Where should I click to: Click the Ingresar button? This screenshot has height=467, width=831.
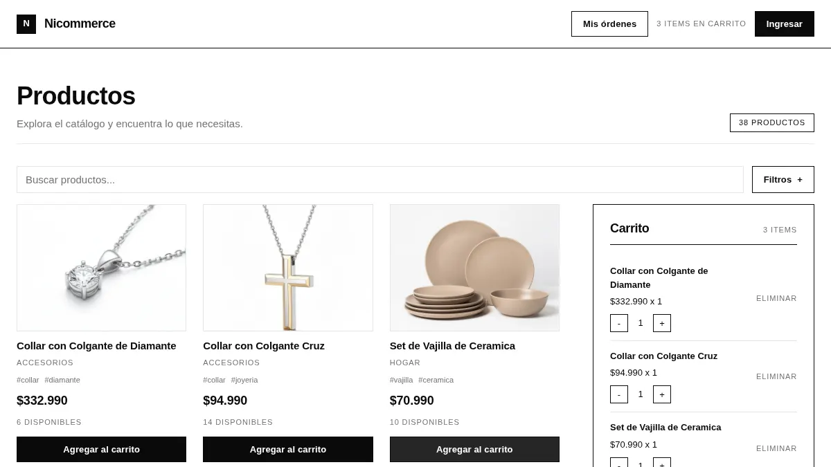coord(784,24)
